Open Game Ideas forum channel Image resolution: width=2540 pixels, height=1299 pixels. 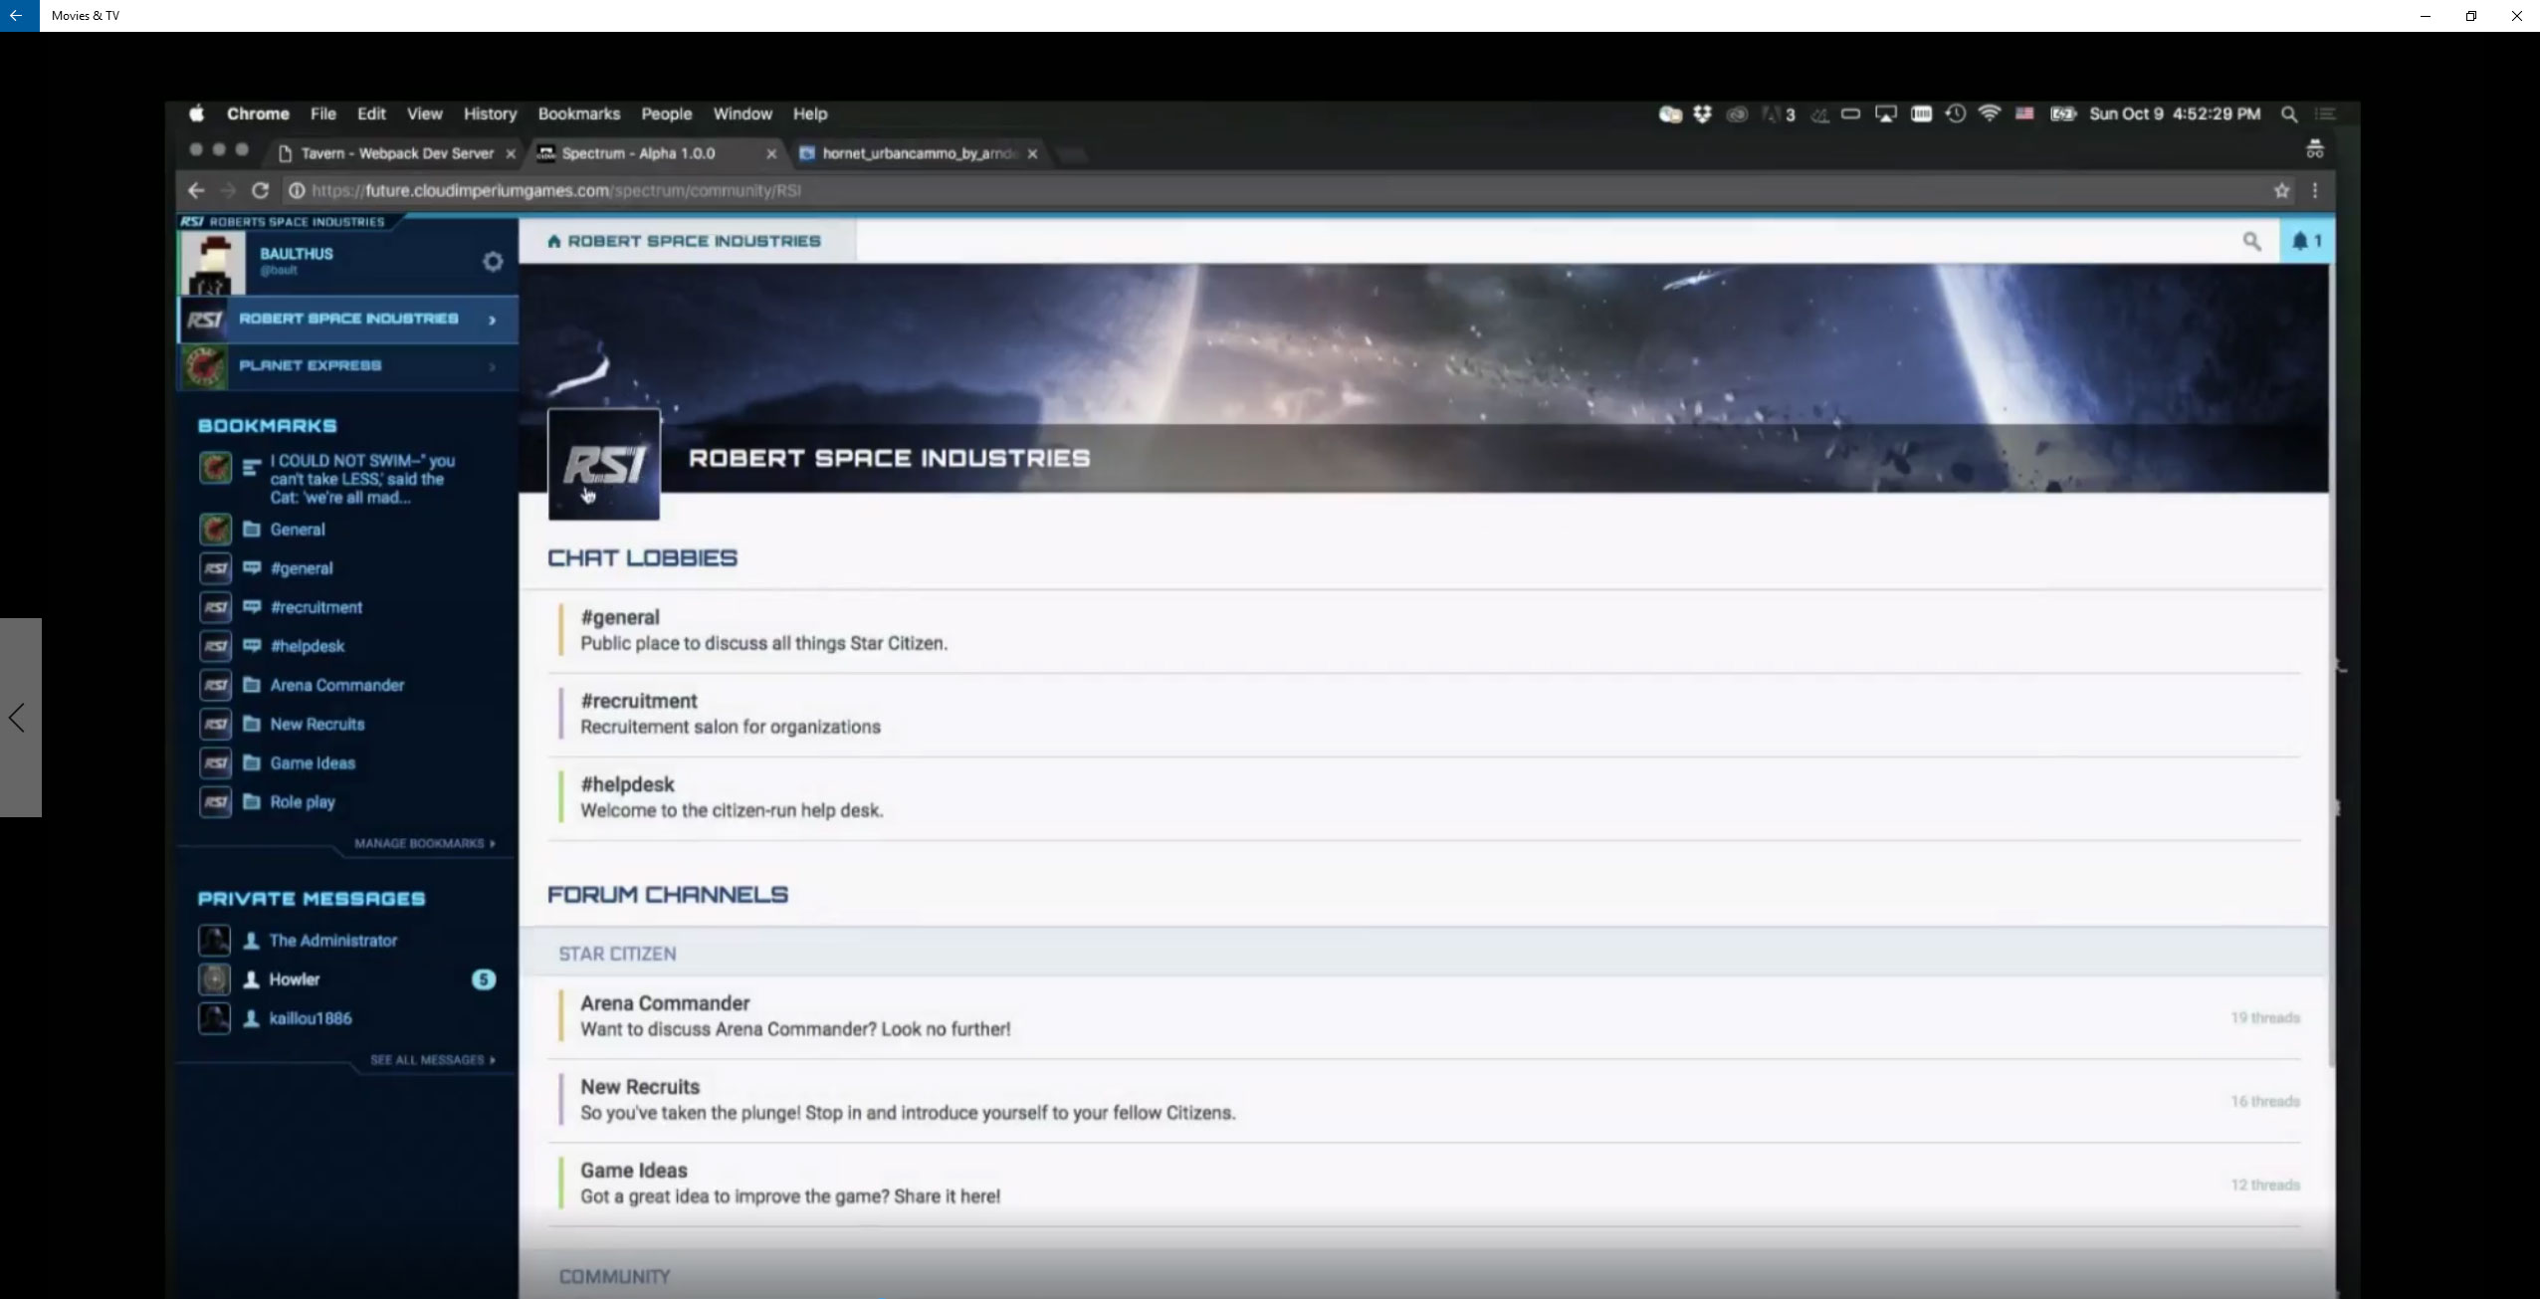coord(1423,1184)
